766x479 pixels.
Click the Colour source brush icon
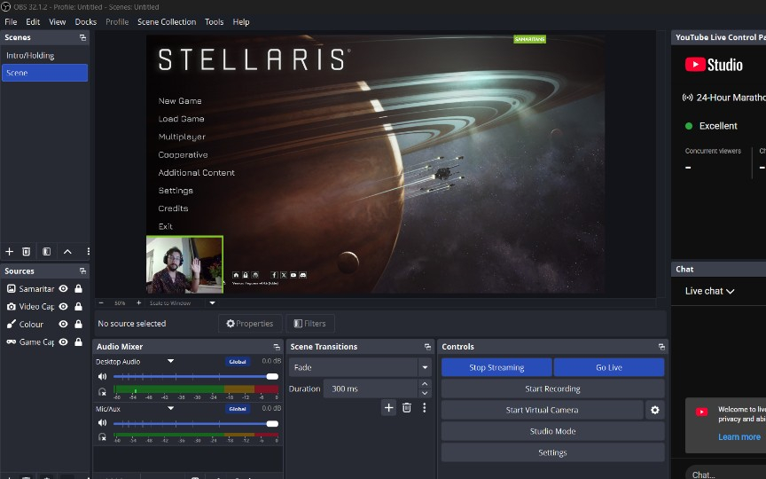[12, 324]
